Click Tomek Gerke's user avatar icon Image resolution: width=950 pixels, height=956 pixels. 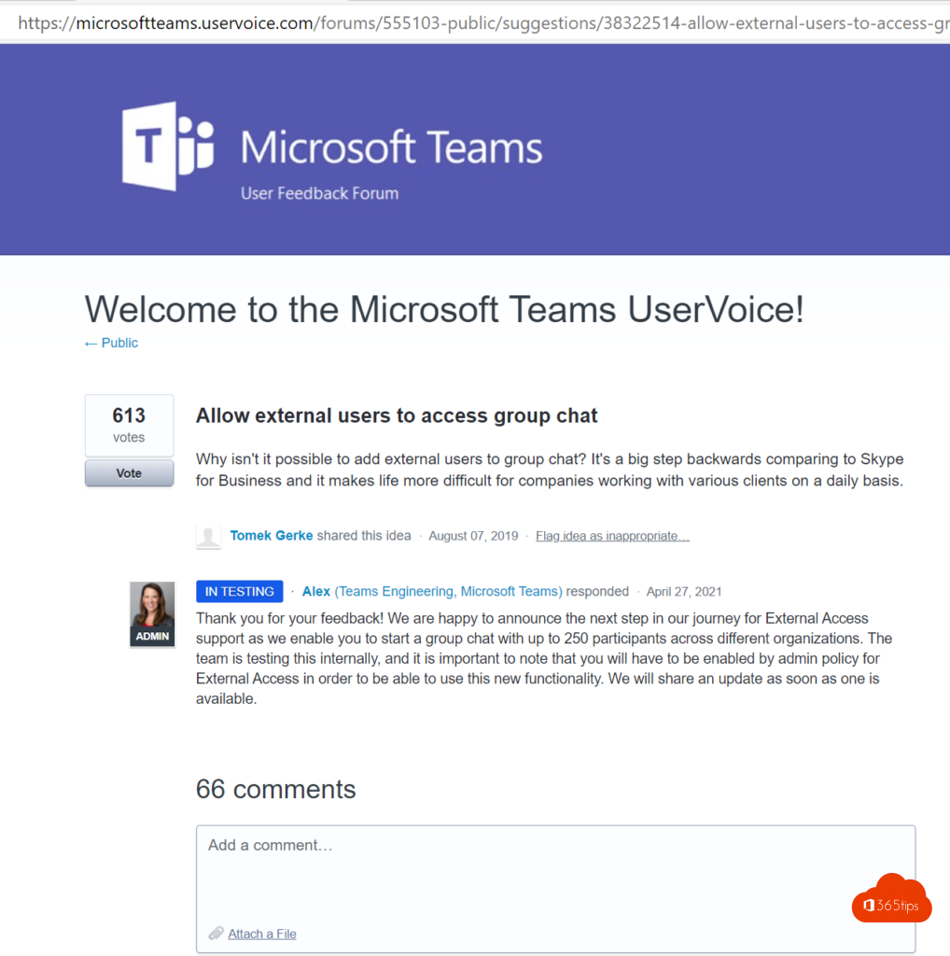(208, 537)
